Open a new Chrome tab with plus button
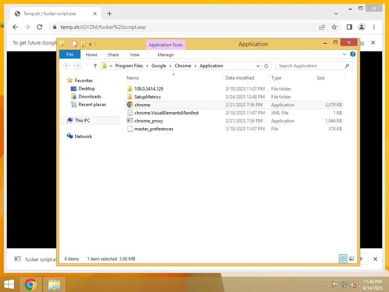389x292 pixels. point(109,14)
